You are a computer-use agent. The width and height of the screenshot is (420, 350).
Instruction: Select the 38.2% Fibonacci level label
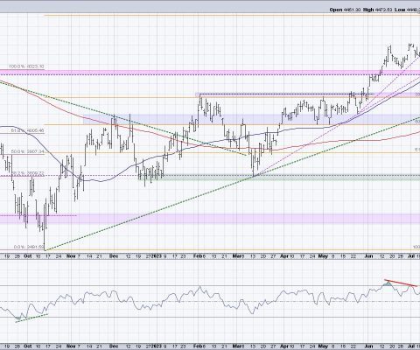pyautogui.click(x=27, y=173)
